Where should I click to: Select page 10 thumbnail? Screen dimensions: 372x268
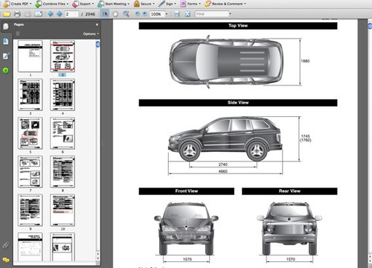point(62,210)
